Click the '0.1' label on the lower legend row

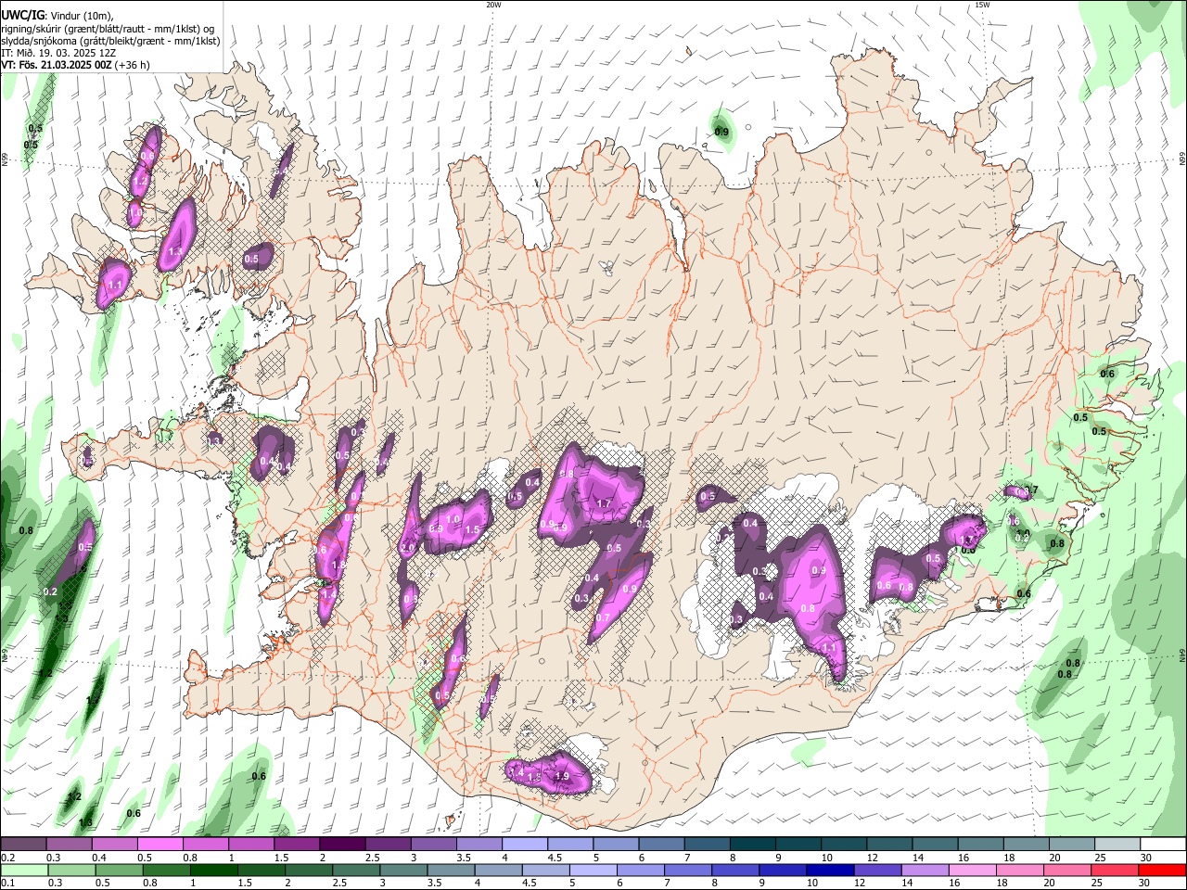pyautogui.click(x=9, y=883)
